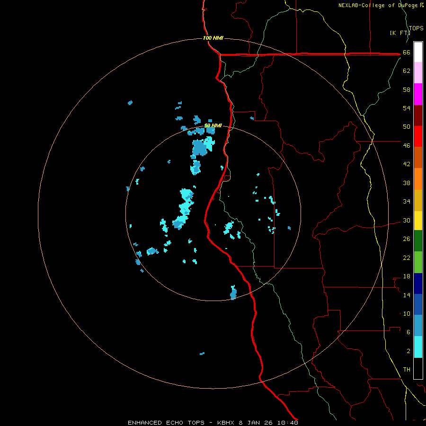The height and width of the screenshot is (426, 426).
Task: Click the 50 NMI range ring label
Action: click(x=213, y=125)
